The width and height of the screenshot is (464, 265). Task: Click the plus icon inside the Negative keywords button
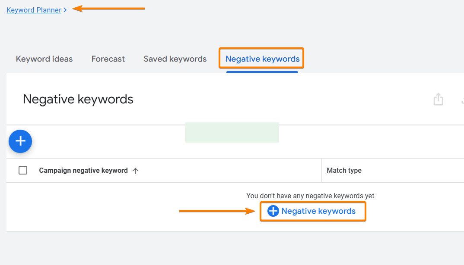[273, 211]
